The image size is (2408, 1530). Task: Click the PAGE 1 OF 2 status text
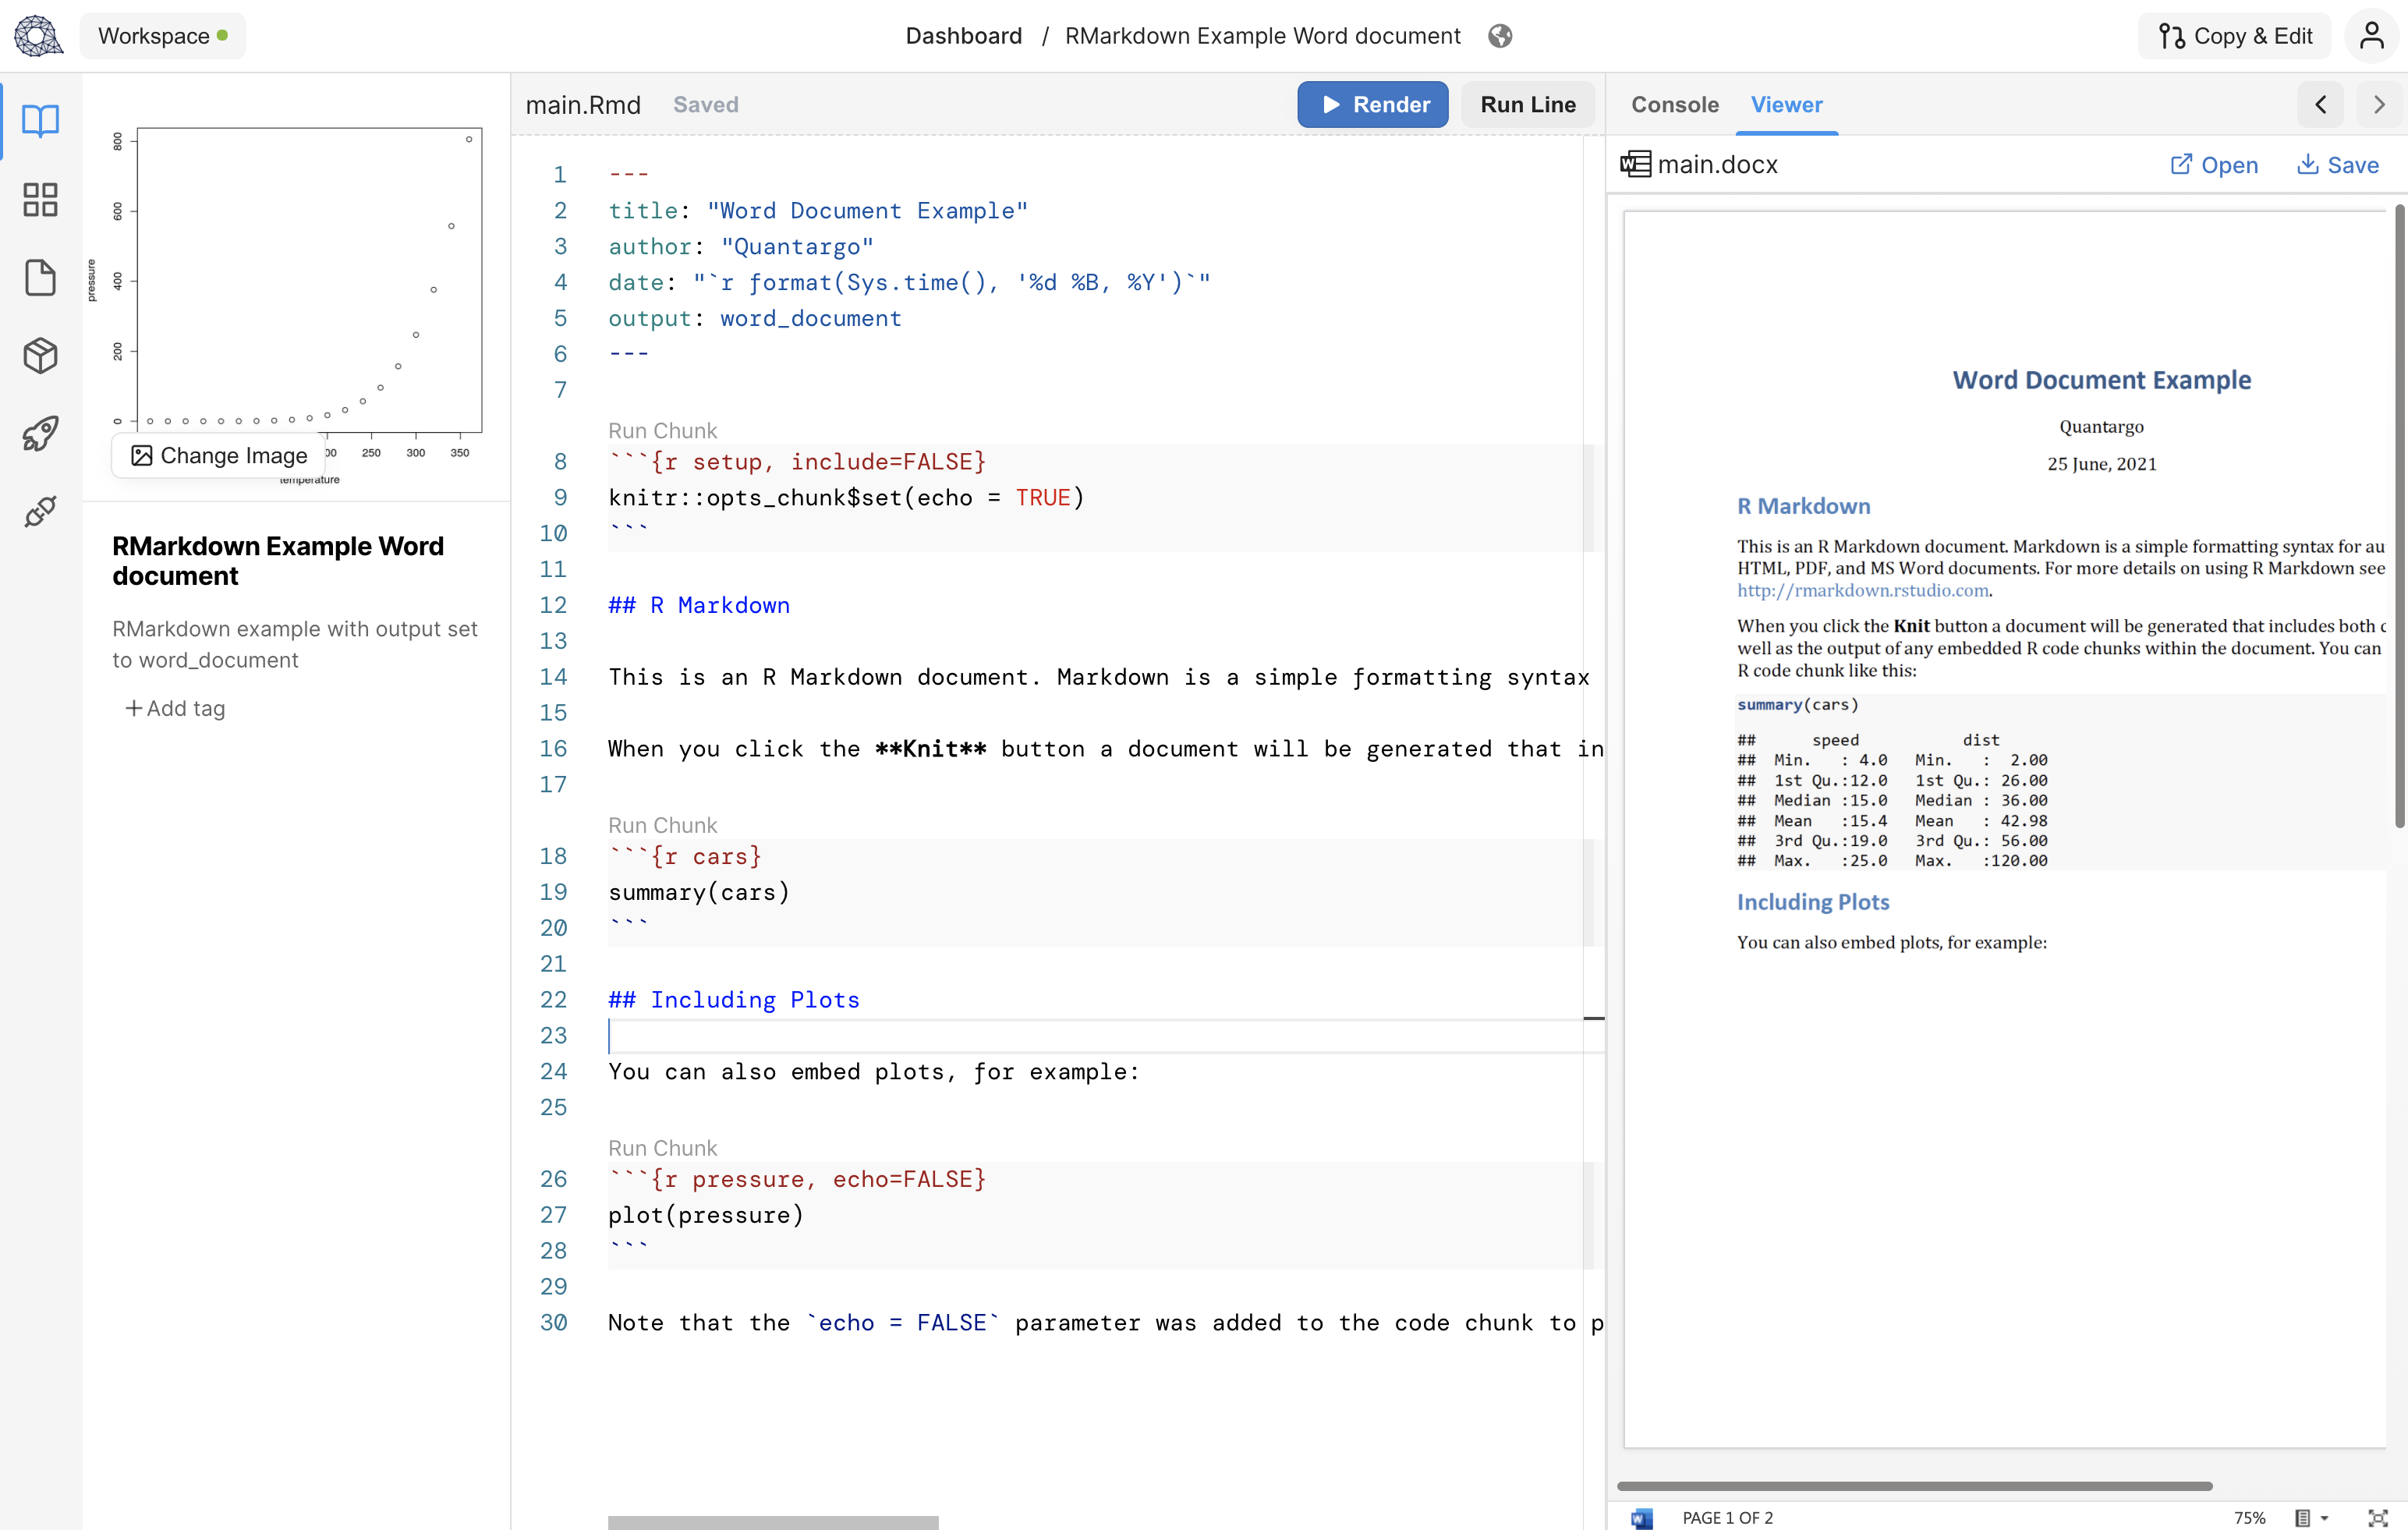click(1727, 1518)
